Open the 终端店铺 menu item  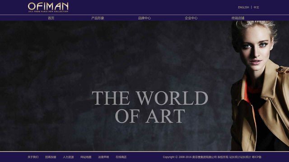(238, 18)
